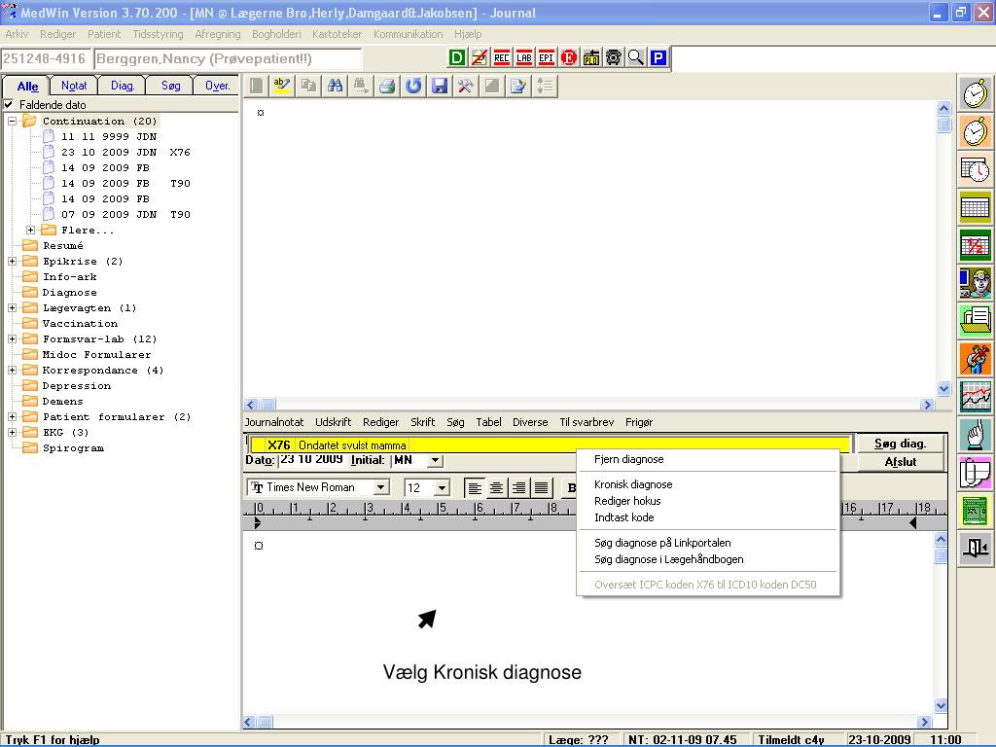Expand the Formsvar-lab folder

click(x=12, y=338)
